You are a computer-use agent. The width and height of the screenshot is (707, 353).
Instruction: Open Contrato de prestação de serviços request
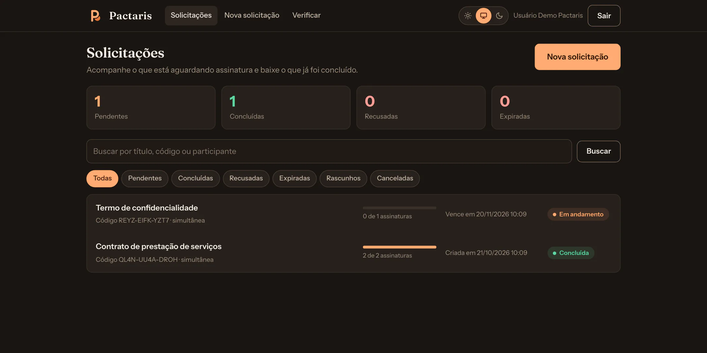click(353, 253)
